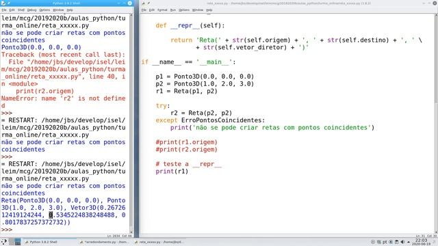Click the 'pt' keyboard layout indicator
This screenshot has width=438, height=246.
click(x=385, y=242)
